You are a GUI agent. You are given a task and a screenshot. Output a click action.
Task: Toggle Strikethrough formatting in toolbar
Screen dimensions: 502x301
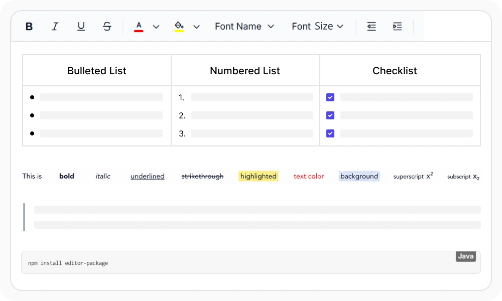coord(107,26)
